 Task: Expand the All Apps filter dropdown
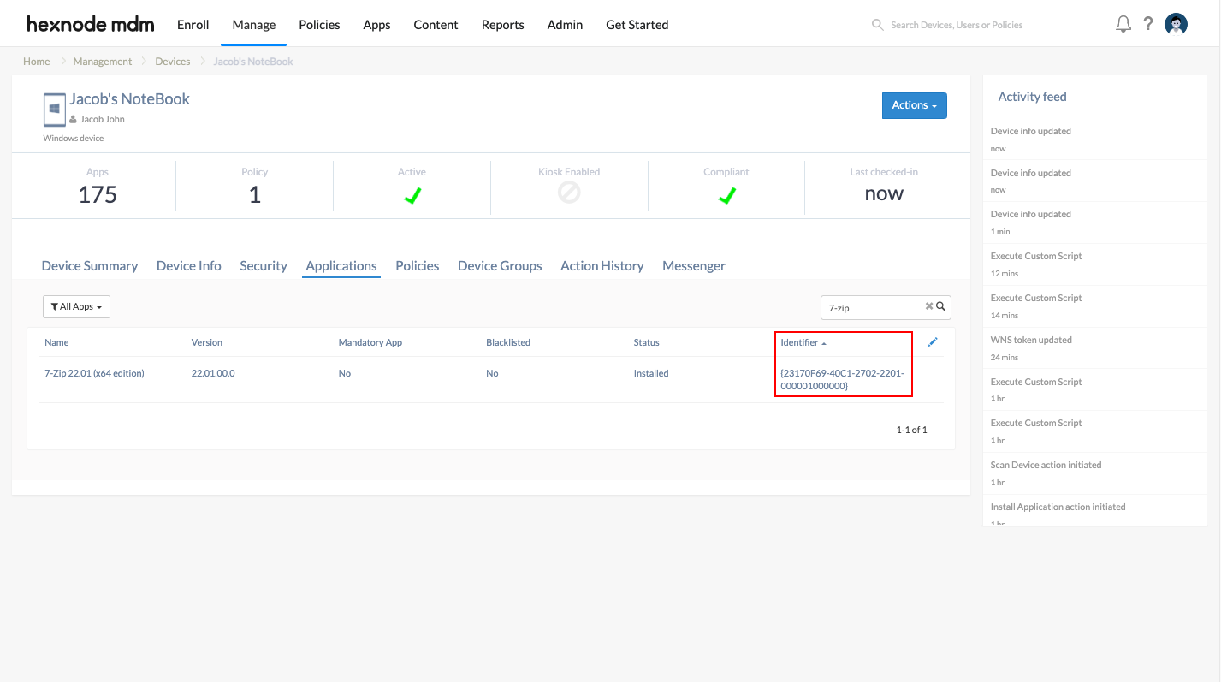coord(76,306)
